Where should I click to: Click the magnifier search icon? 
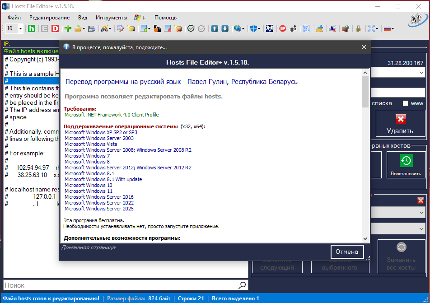tap(242, 285)
